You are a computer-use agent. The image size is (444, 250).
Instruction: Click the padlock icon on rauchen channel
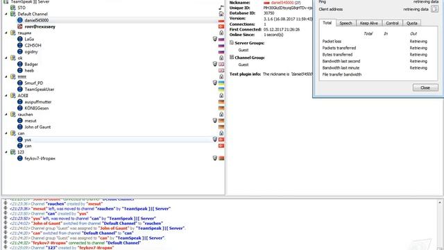pyautogui.click(x=221, y=114)
